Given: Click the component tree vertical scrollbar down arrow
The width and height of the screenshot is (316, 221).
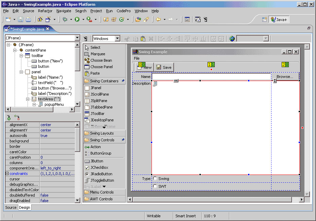Looking at the screenshot, I should [77, 104].
